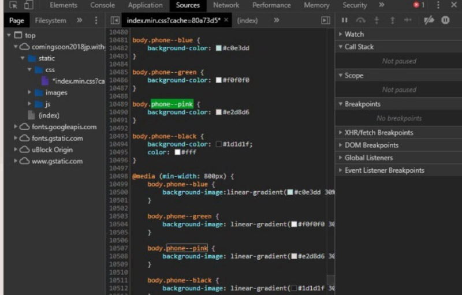Click the outlined phone--pink selector on line 10507
462x295 pixels.
[x=187, y=248]
